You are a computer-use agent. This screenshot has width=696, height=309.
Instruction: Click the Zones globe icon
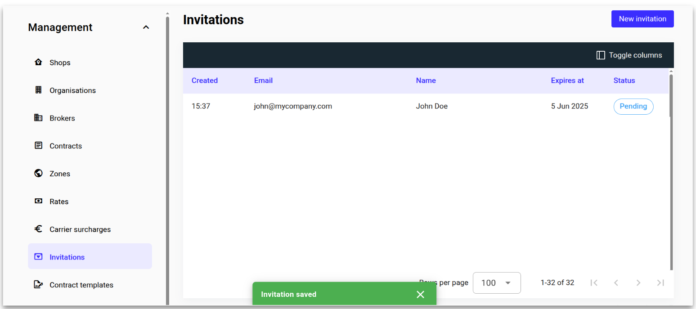point(38,174)
